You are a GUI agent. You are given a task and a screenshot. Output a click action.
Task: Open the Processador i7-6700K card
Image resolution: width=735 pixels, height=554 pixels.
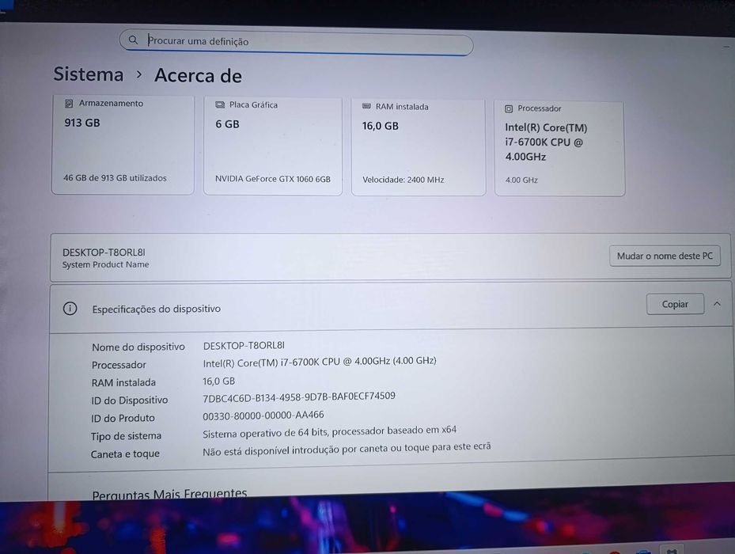pos(559,148)
